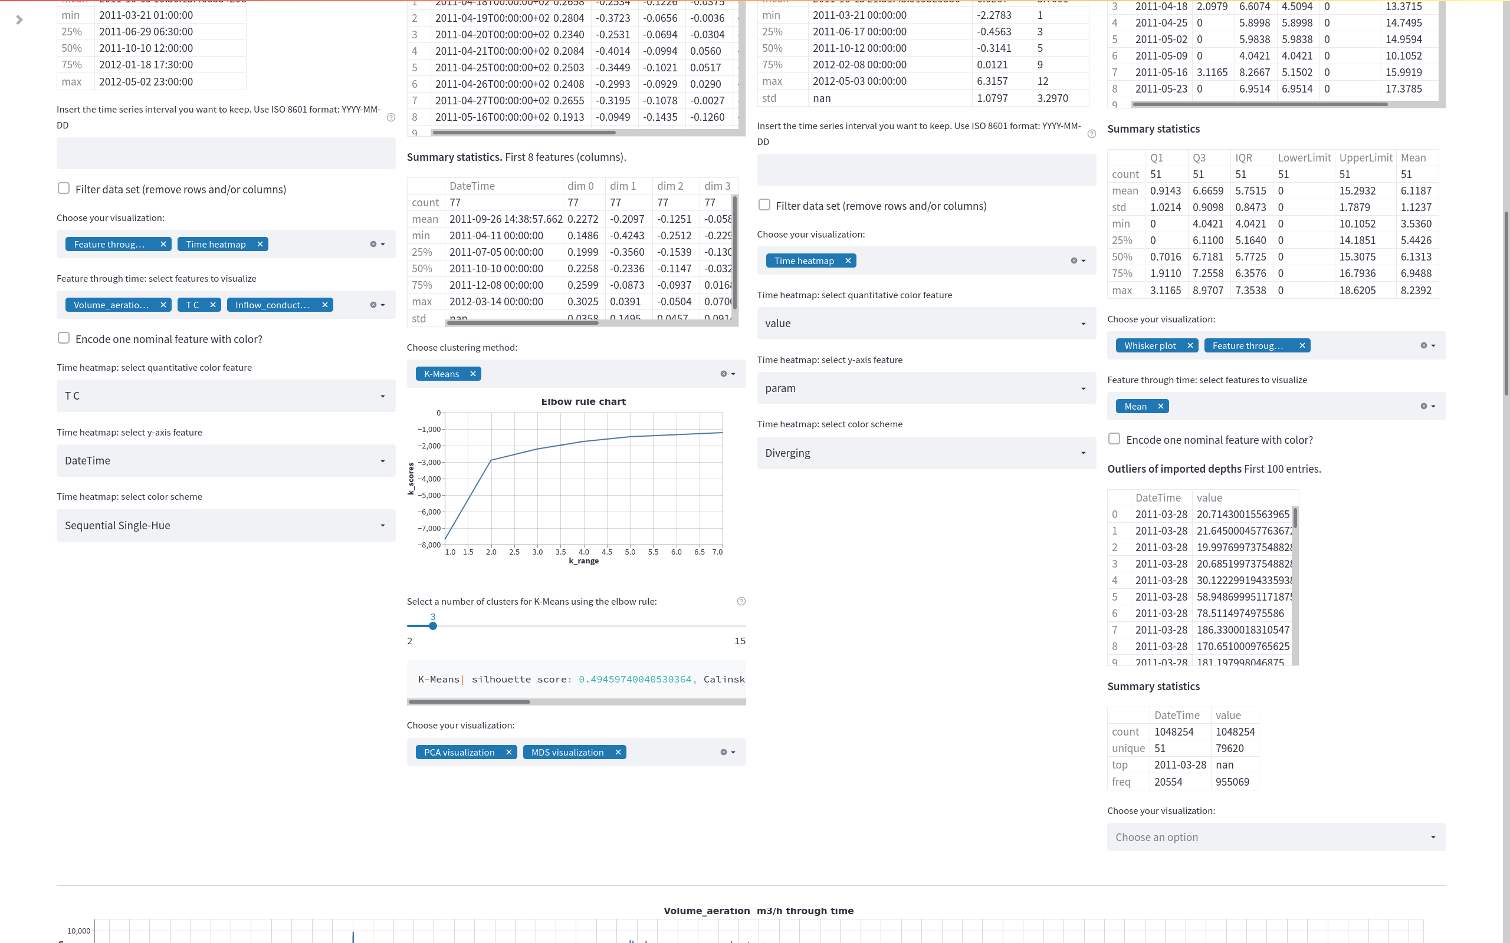
Task: Adjust the K-Means cluster number slider
Action: [432, 625]
